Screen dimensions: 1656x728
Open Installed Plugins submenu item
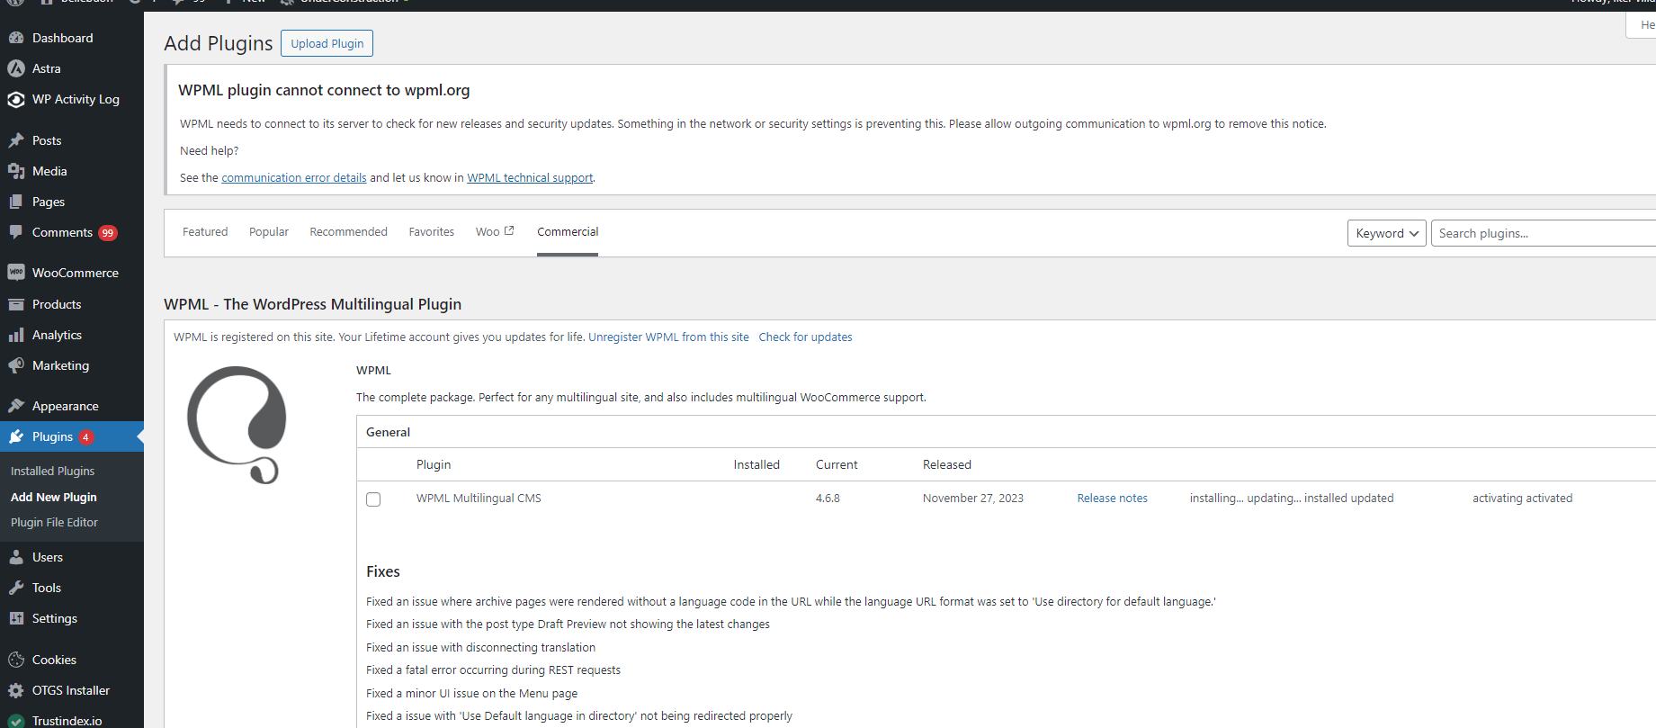(52, 472)
